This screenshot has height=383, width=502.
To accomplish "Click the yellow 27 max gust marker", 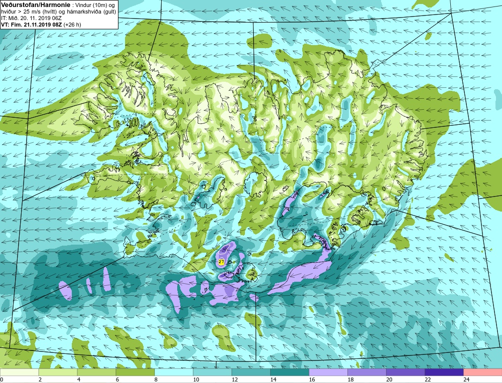I will (221, 262).
